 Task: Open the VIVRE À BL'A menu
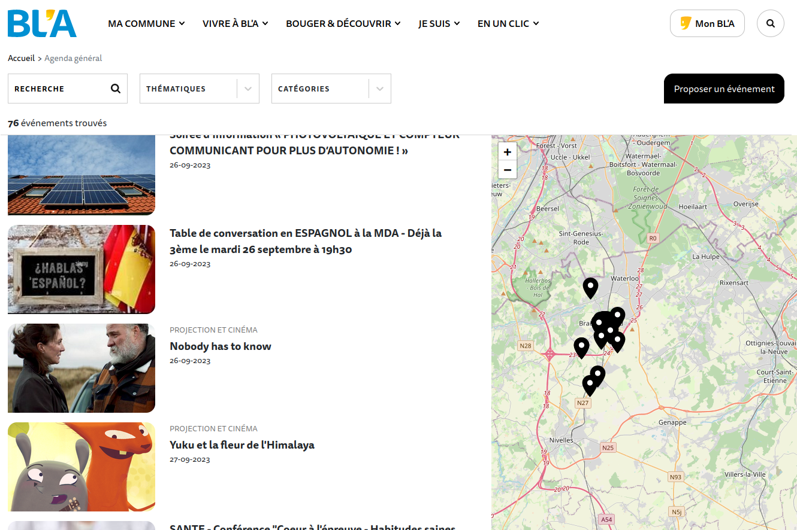(x=236, y=23)
